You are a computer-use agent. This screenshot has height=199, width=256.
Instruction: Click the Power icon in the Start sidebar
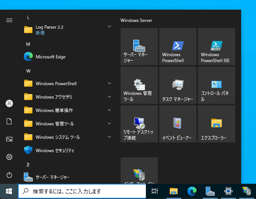click(x=9, y=175)
